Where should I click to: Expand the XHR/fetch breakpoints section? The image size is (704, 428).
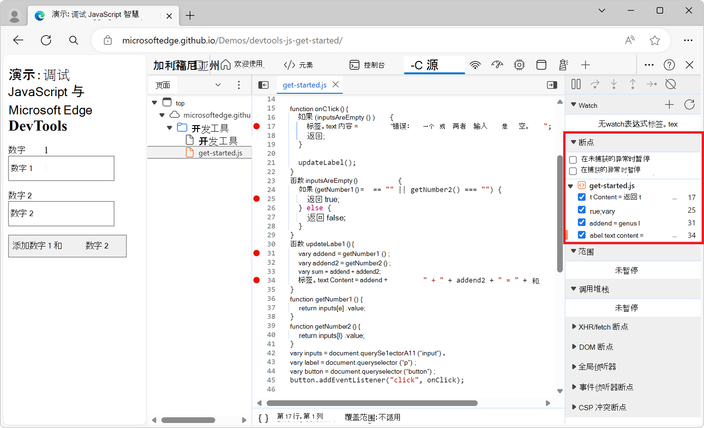pyautogui.click(x=574, y=327)
